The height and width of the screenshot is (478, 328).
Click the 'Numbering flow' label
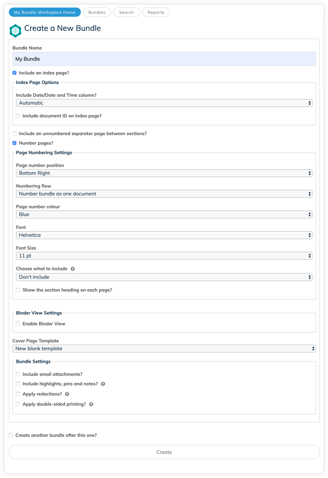[x=33, y=186]
